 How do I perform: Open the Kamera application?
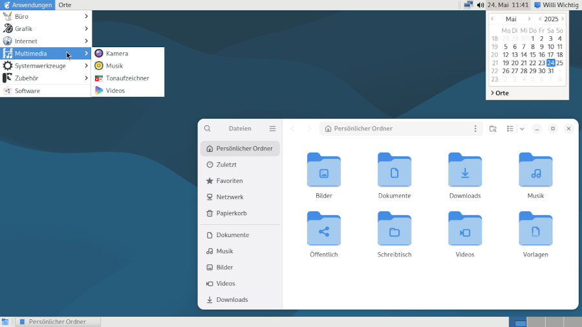coord(127,54)
